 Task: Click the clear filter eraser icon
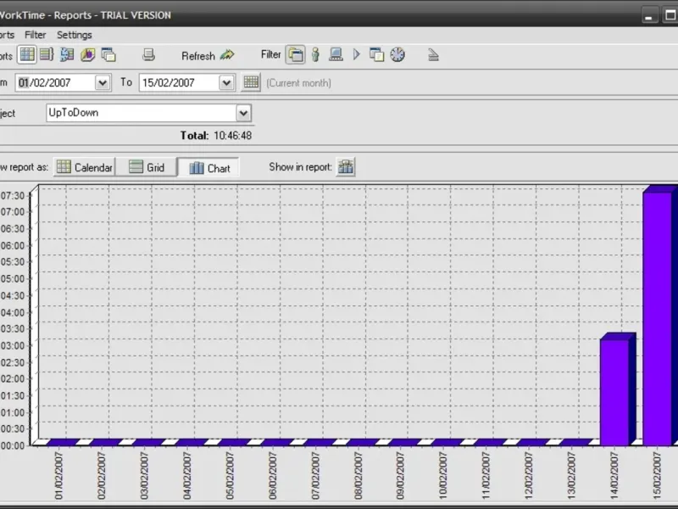coord(433,55)
